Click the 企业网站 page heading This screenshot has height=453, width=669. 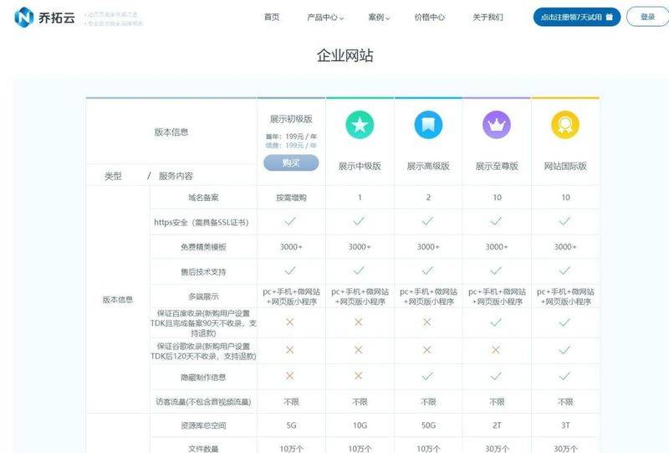pos(345,55)
